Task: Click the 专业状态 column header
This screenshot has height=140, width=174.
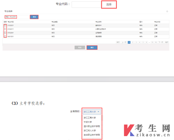Action: 157,22
